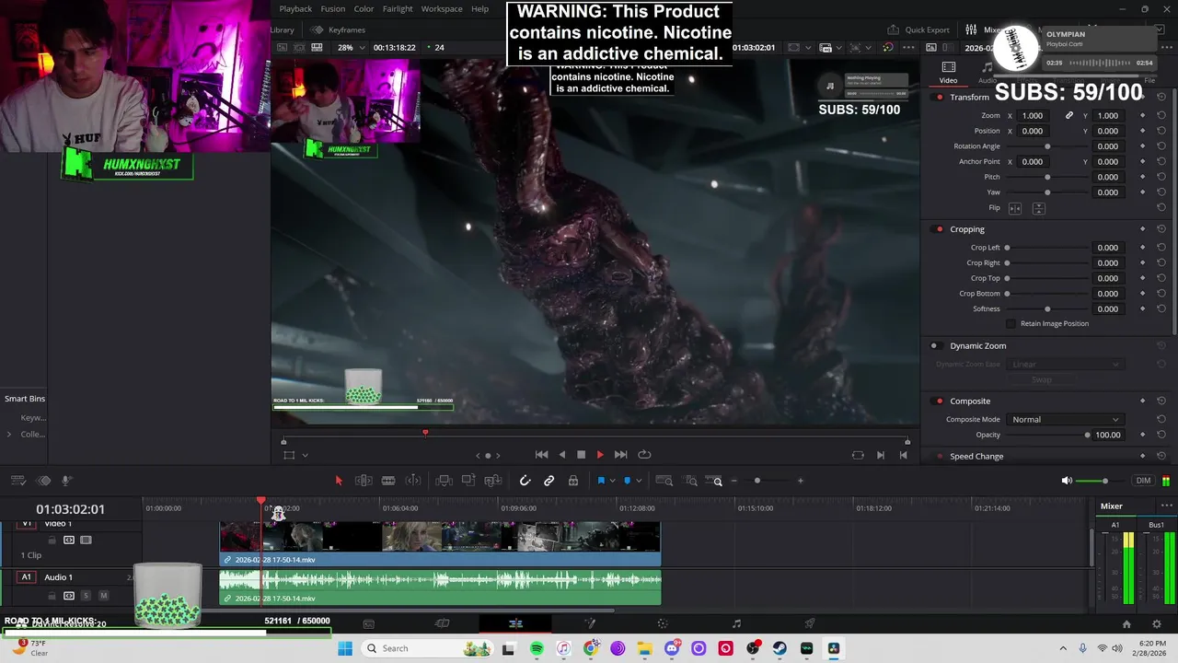Open the Keyframes panel
1178x663 pixels.
tap(339, 29)
